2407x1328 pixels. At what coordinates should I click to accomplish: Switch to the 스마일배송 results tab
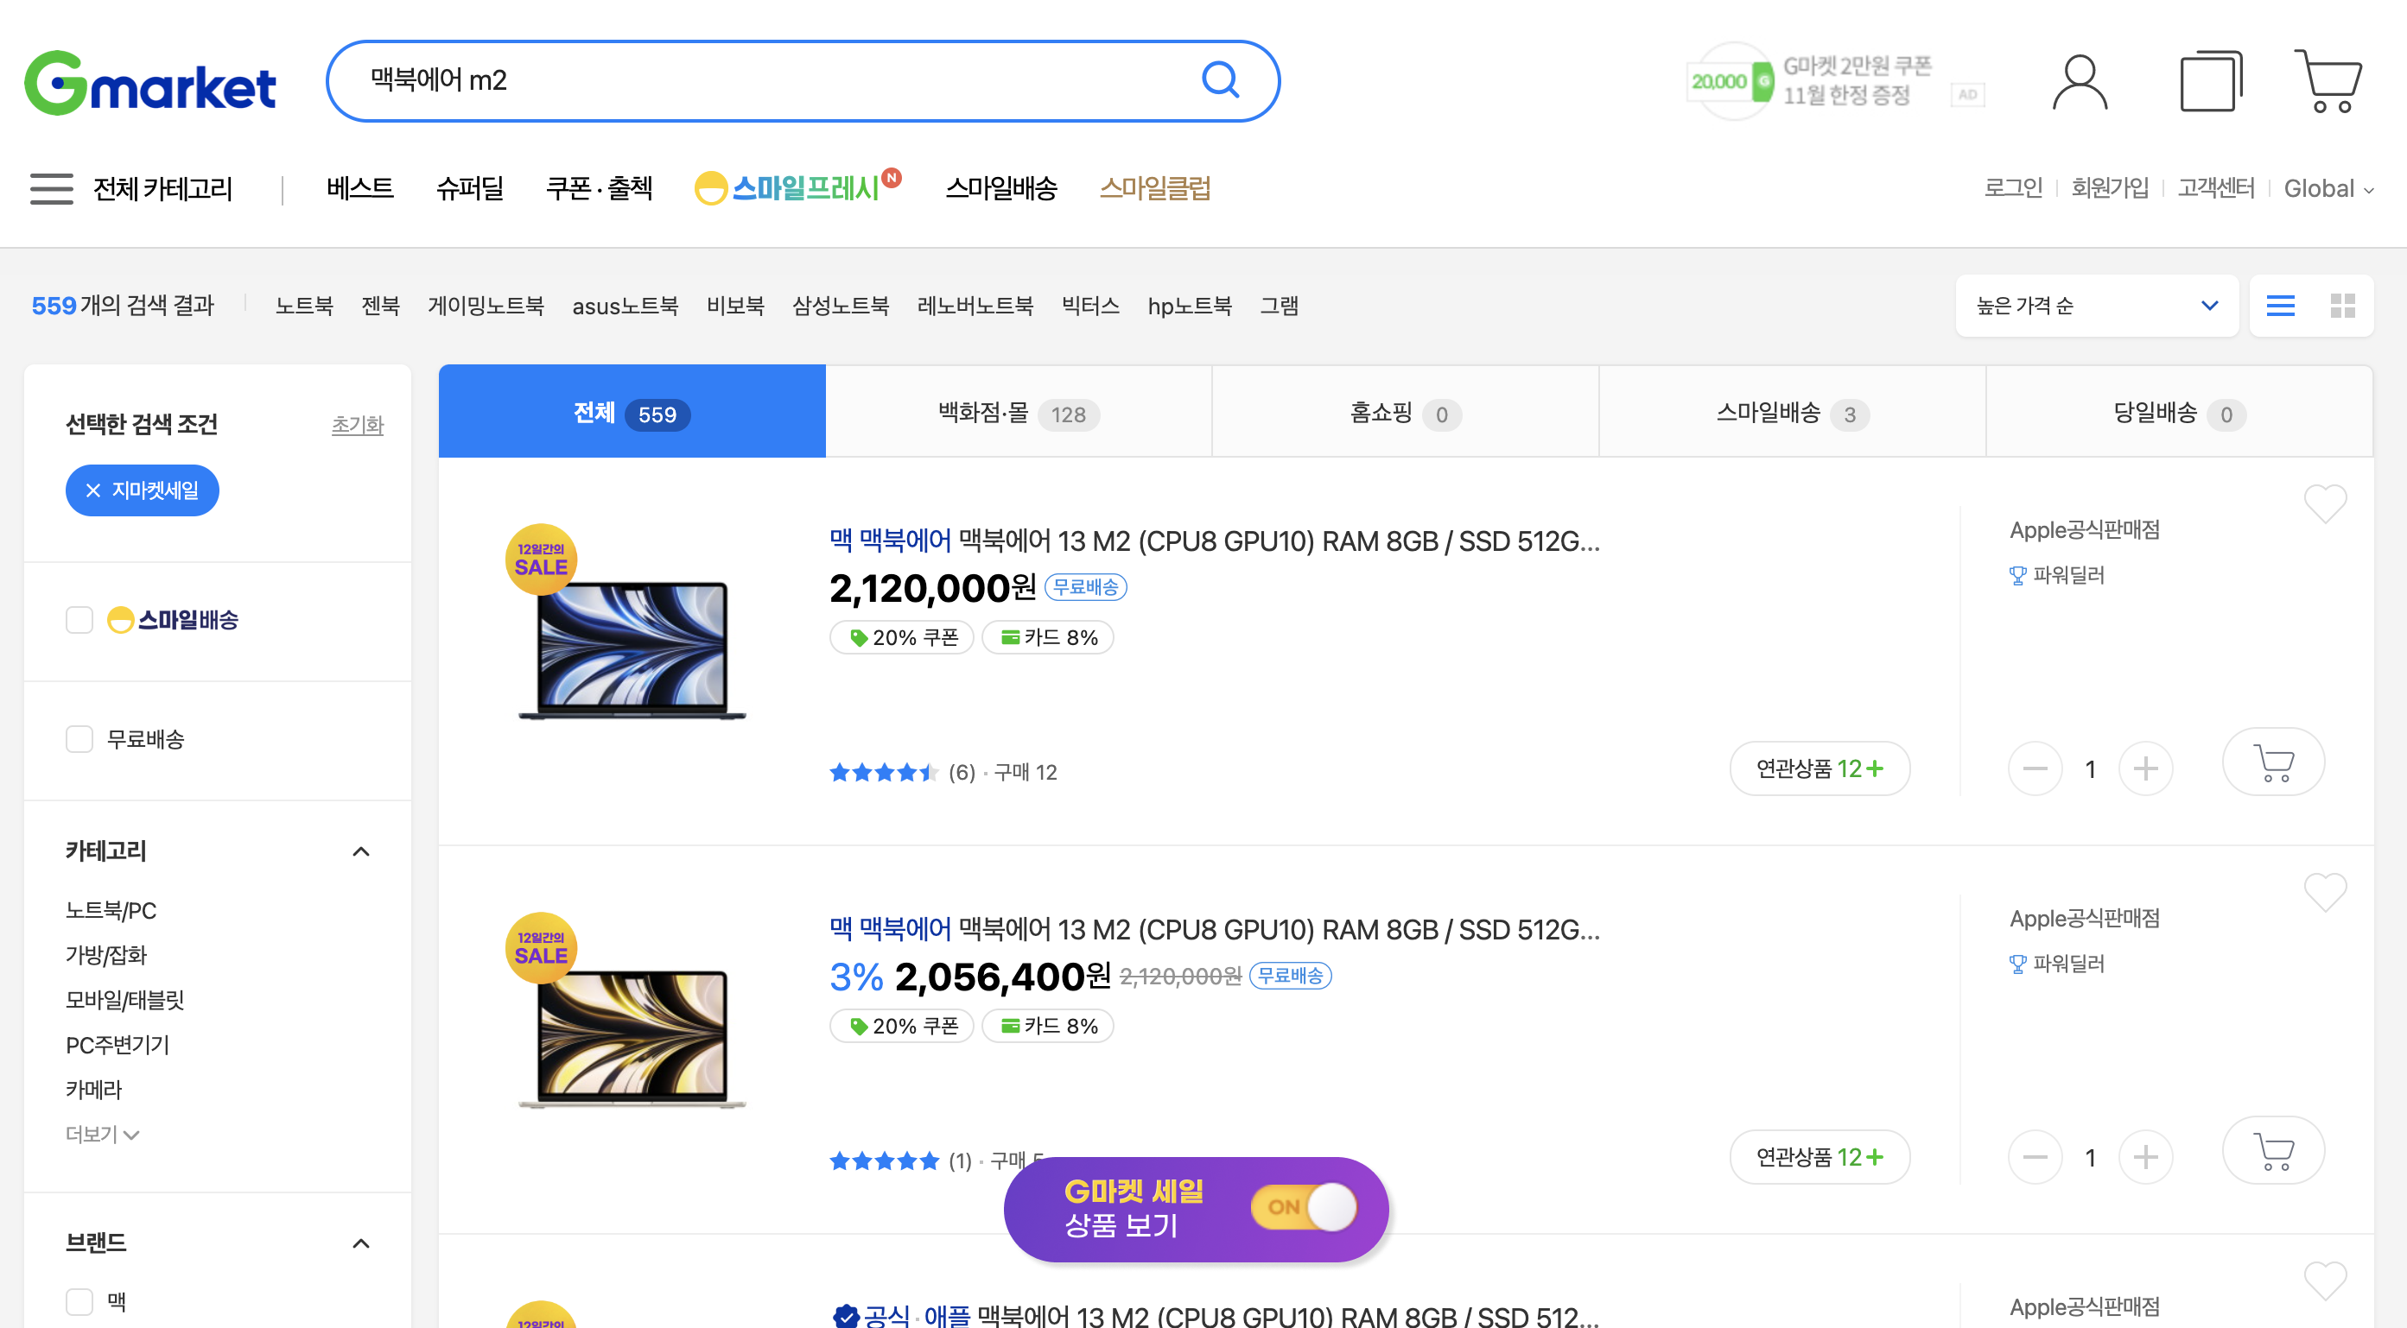click(x=1791, y=413)
